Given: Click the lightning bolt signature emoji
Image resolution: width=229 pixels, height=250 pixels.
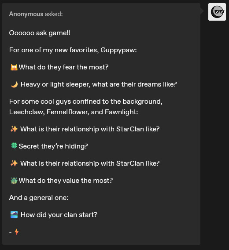Looking at the screenshot, I should click(16, 232).
